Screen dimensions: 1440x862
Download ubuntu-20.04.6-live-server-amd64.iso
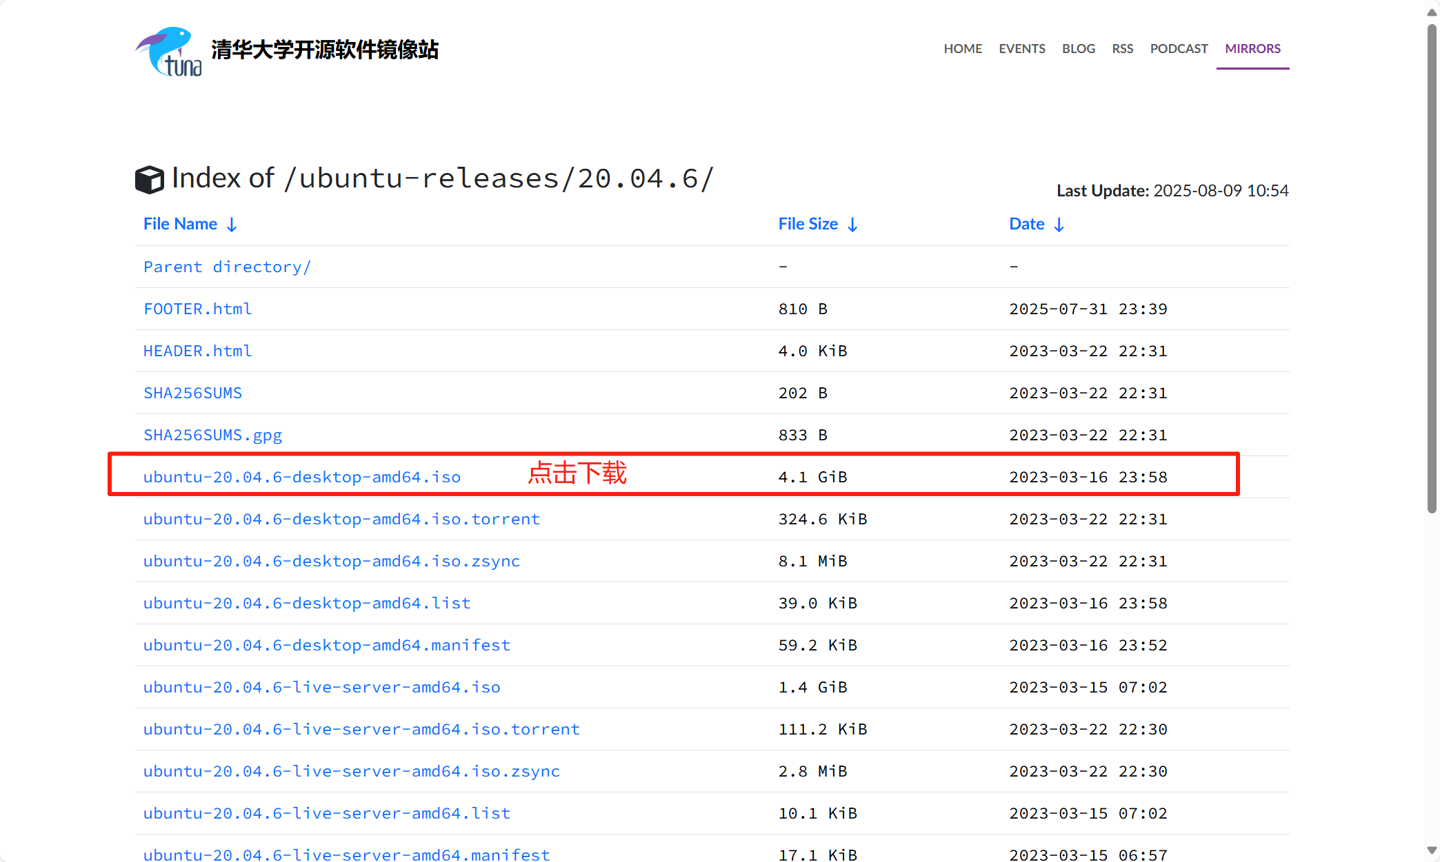point(322,688)
